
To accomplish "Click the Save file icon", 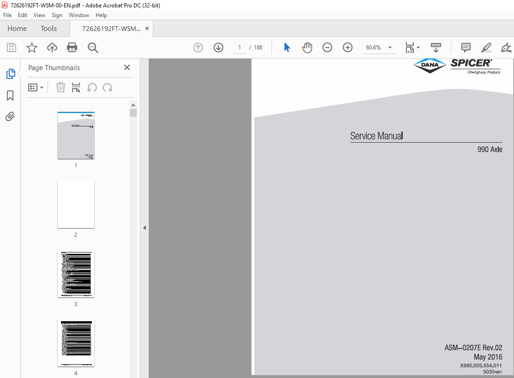I will [x=12, y=48].
